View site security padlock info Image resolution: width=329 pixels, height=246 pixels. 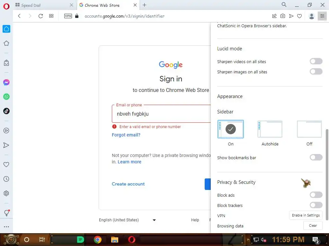pyautogui.click(x=77, y=16)
